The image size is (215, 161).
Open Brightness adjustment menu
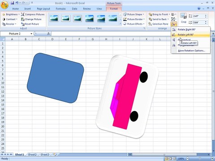11,14
